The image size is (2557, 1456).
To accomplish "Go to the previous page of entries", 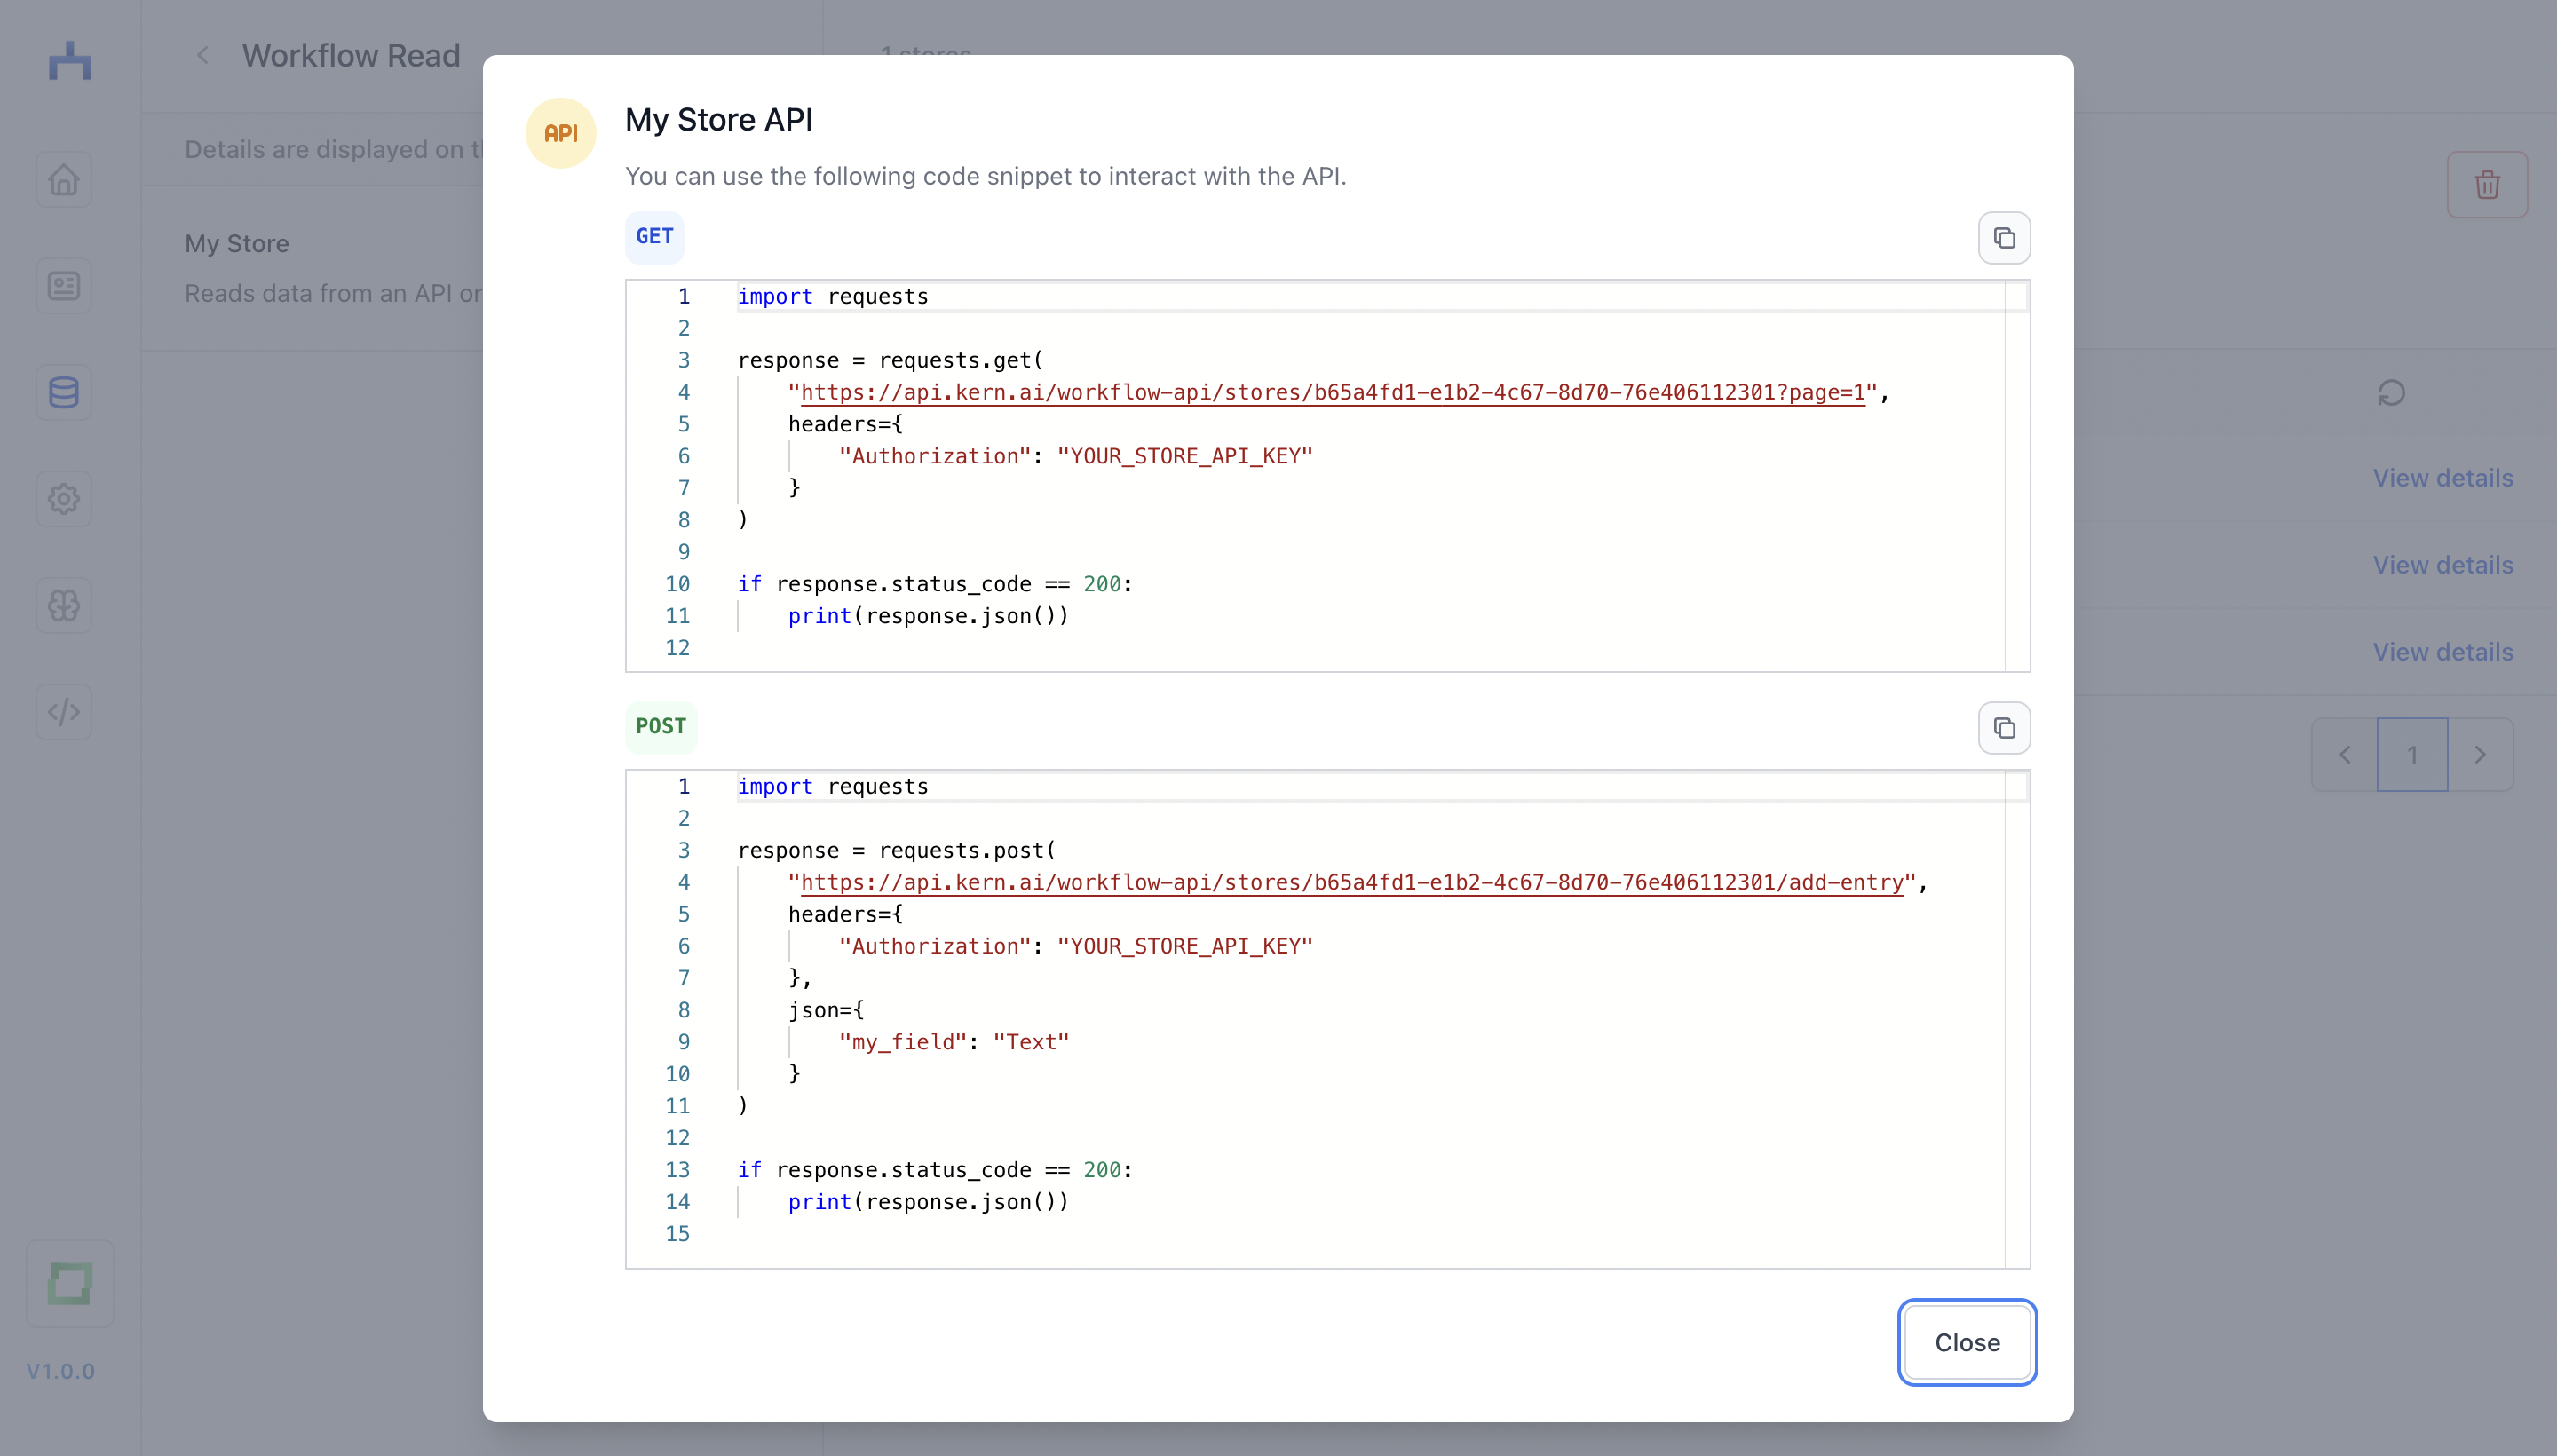I will 2345,755.
